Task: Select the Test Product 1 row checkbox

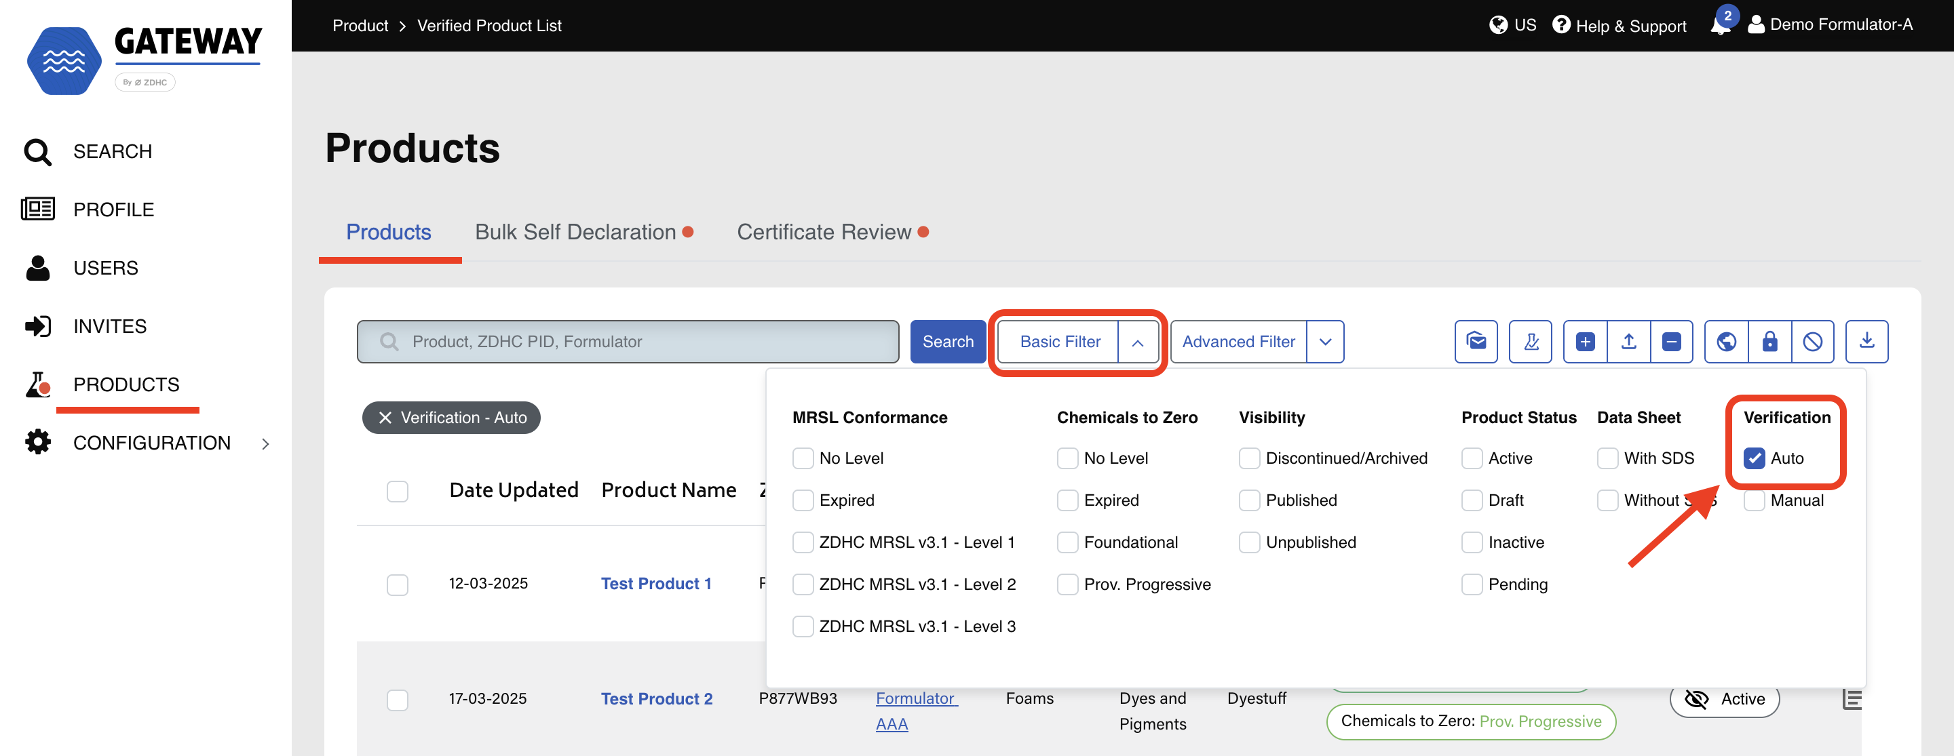Action: (398, 584)
